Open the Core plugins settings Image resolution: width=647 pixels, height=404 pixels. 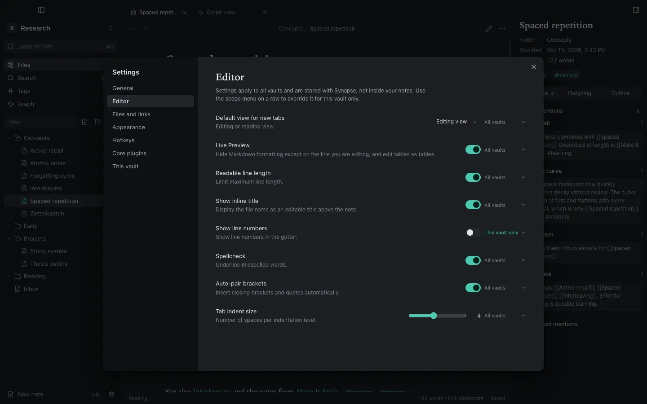tap(151, 154)
